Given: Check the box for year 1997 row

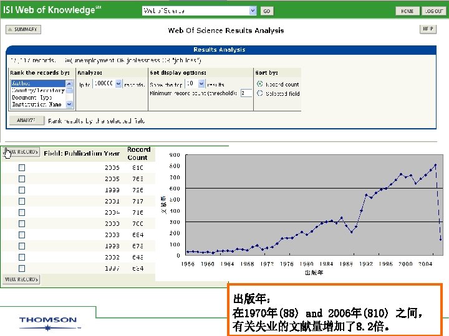Looking at the screenshot, I should [22, 268].
